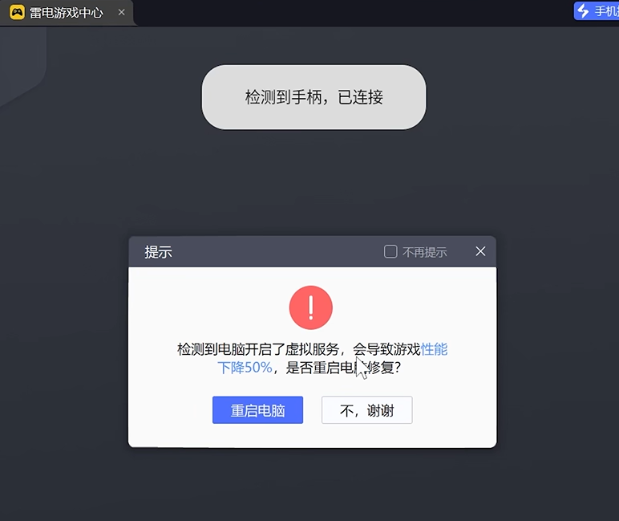Viewport: 619px width, 521px height.
Task: Click the blue 性能 highlighted text
Action: pyautogui.click(x=435, y=349)
